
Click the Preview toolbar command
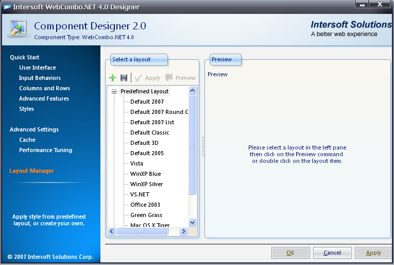pos(180,78)
